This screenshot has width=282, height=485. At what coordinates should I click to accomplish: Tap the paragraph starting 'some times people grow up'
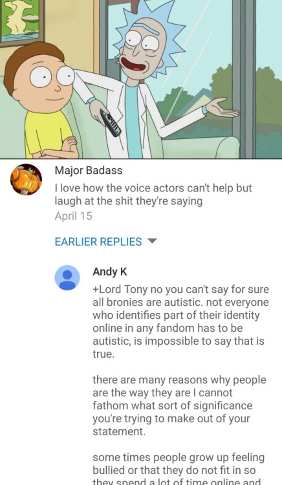[179, 470]
